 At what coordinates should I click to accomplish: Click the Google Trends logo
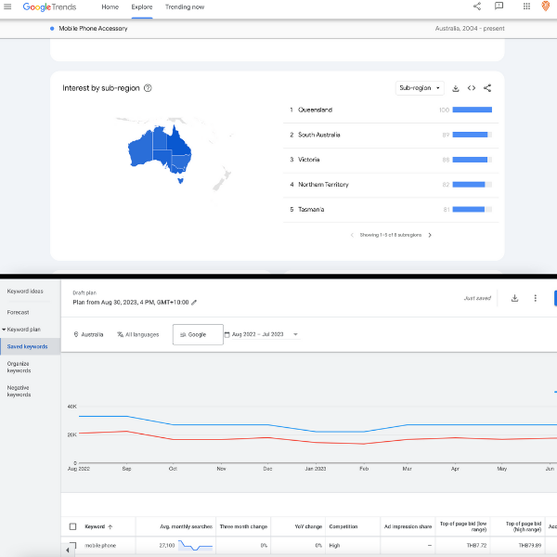coord(49,7)
